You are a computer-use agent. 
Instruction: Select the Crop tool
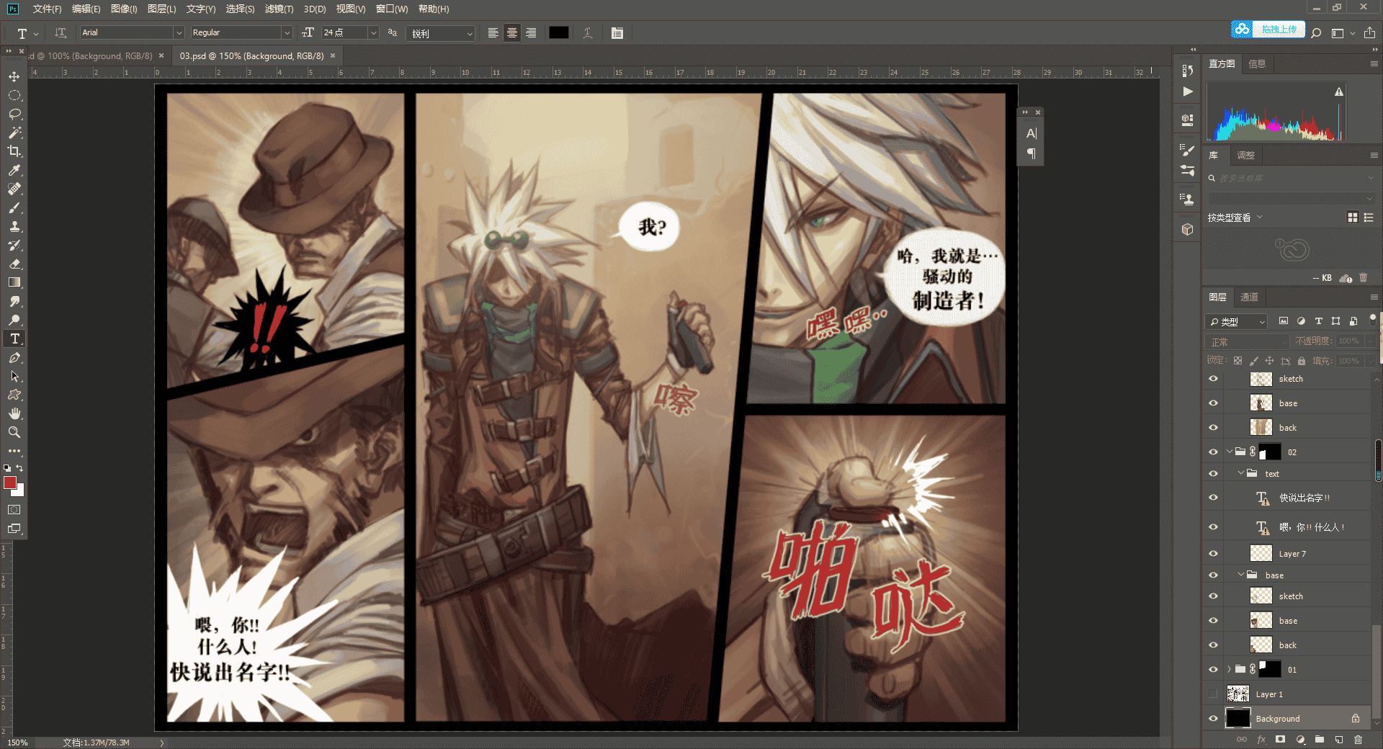[x=14, y=151]
